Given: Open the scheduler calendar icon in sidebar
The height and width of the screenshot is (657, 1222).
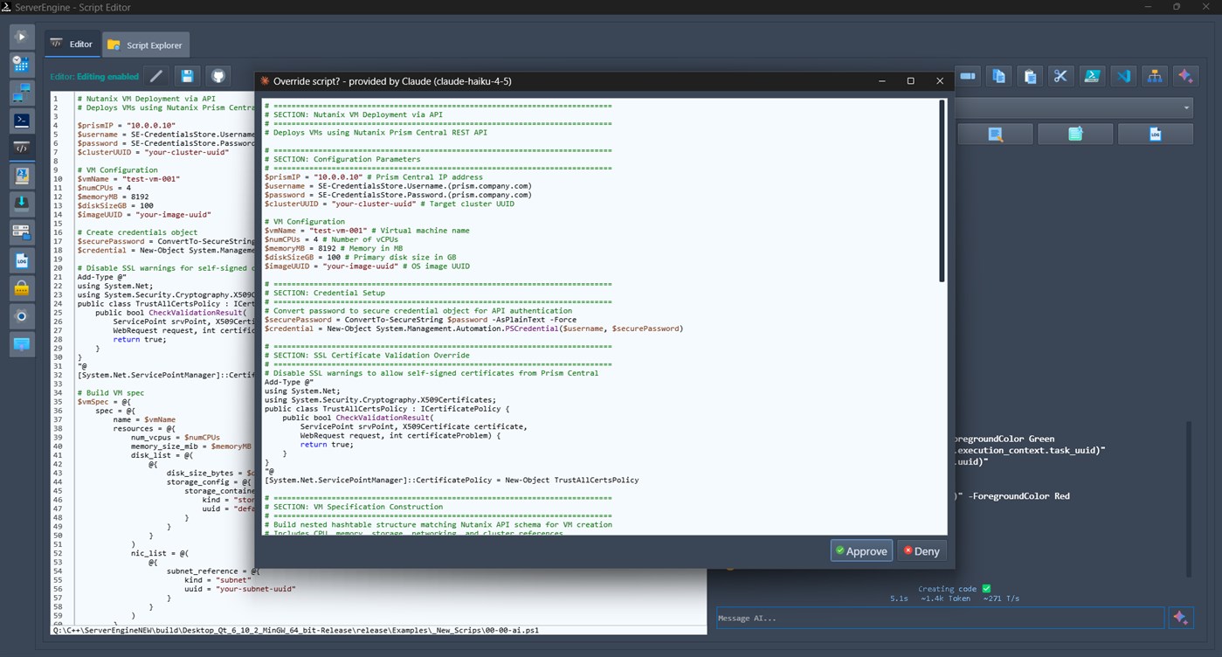Looking at the screenshot, I should click(22, 65).
